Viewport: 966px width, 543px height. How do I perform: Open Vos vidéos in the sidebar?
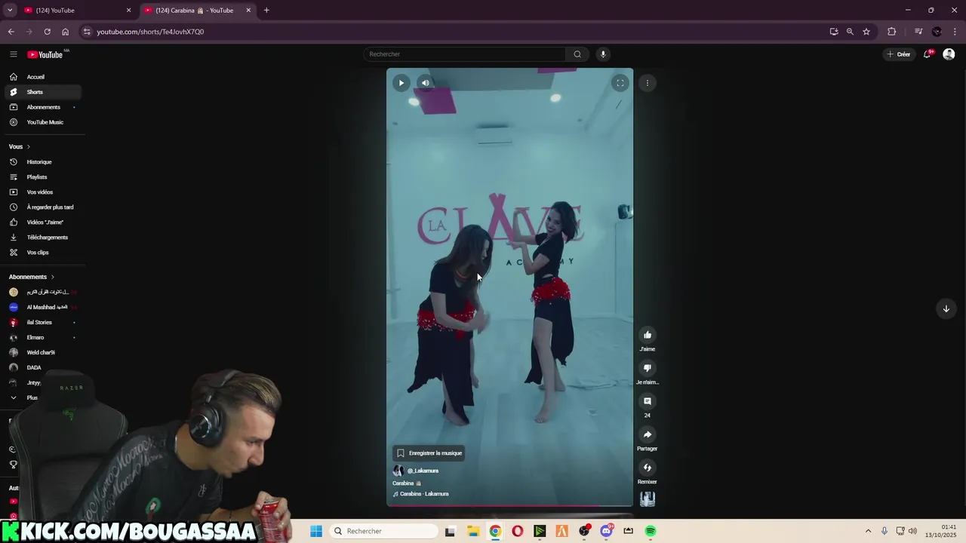(43, 192)
